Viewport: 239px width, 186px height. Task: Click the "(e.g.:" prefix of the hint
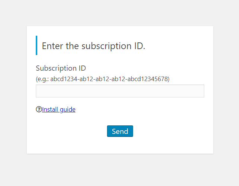[42, 79]
